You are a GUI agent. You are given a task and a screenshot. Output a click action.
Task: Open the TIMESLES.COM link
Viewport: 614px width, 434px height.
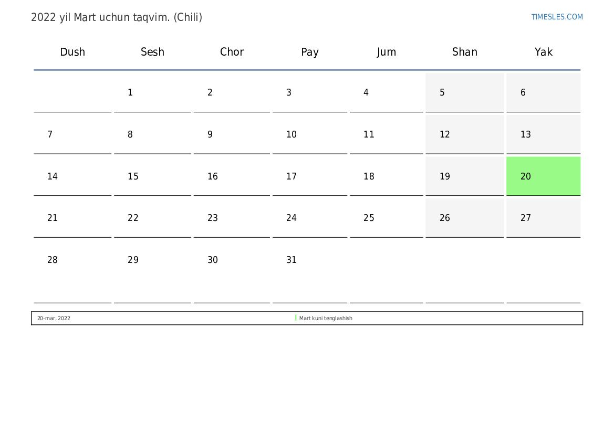tap(557, 17)
